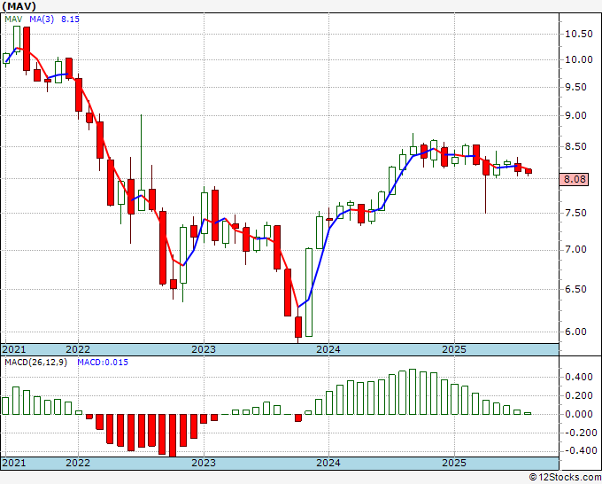The width and height of the screenshot is (602, 484).
Task: Open the 12Stocks.com copyright link
Action: tap(565, 478)
